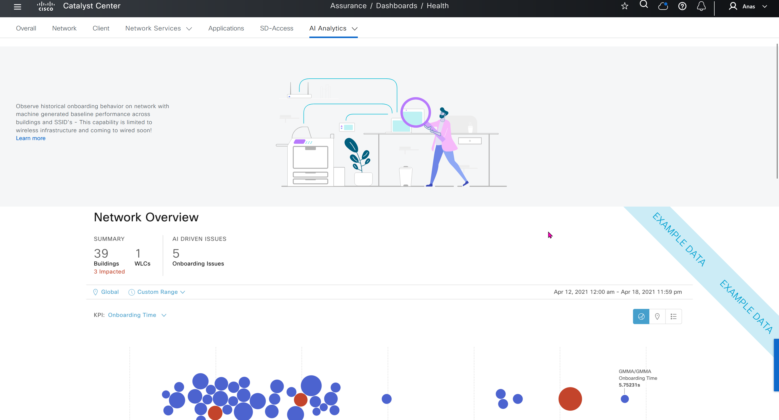The image size is (779, 420).
Task: Open the notifications bell
Action: (x=701, y=6)
